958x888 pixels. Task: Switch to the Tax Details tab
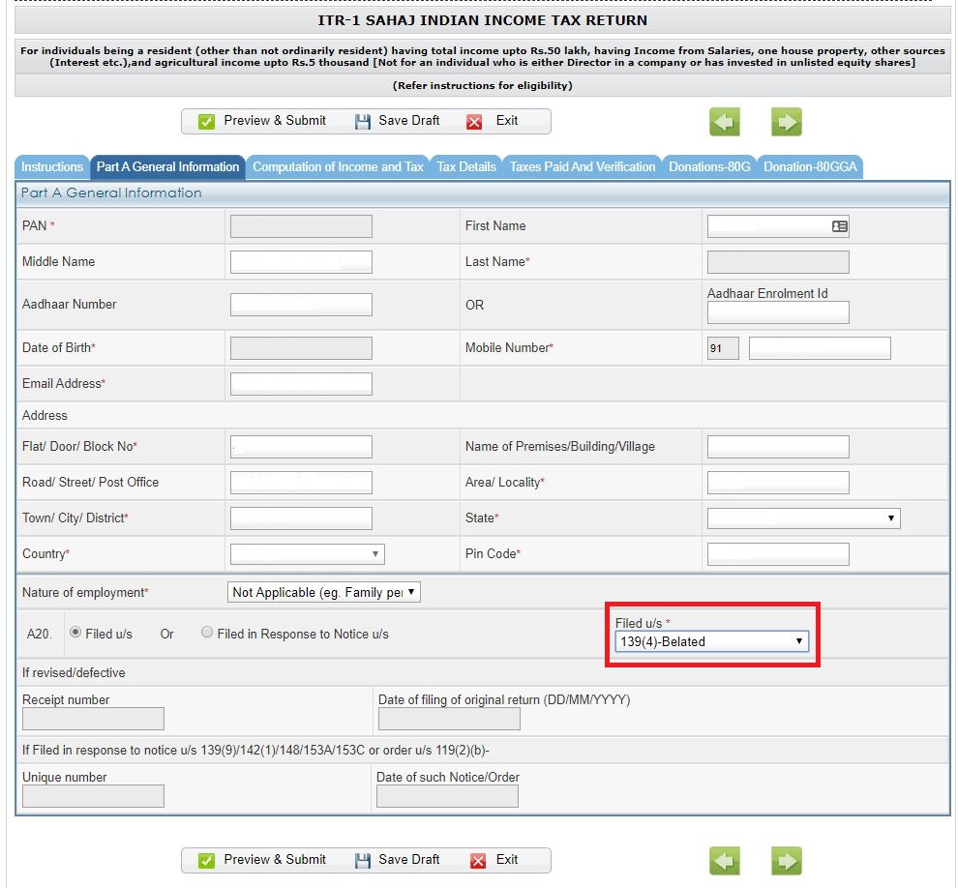466,166
